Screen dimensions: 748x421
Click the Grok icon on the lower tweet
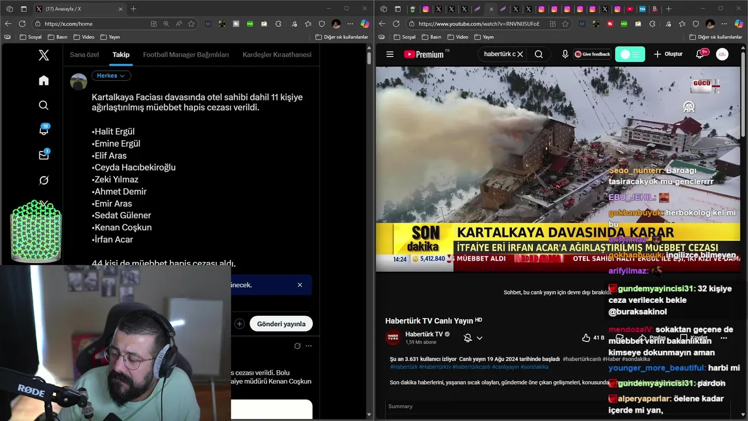297,346
